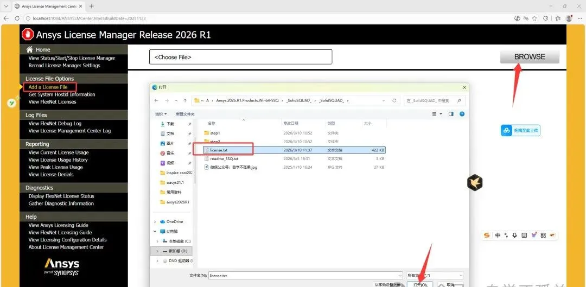Screen dimensions: 586x287
Task: Open Get System Hostid Information
Action: (x=62, y=94)
